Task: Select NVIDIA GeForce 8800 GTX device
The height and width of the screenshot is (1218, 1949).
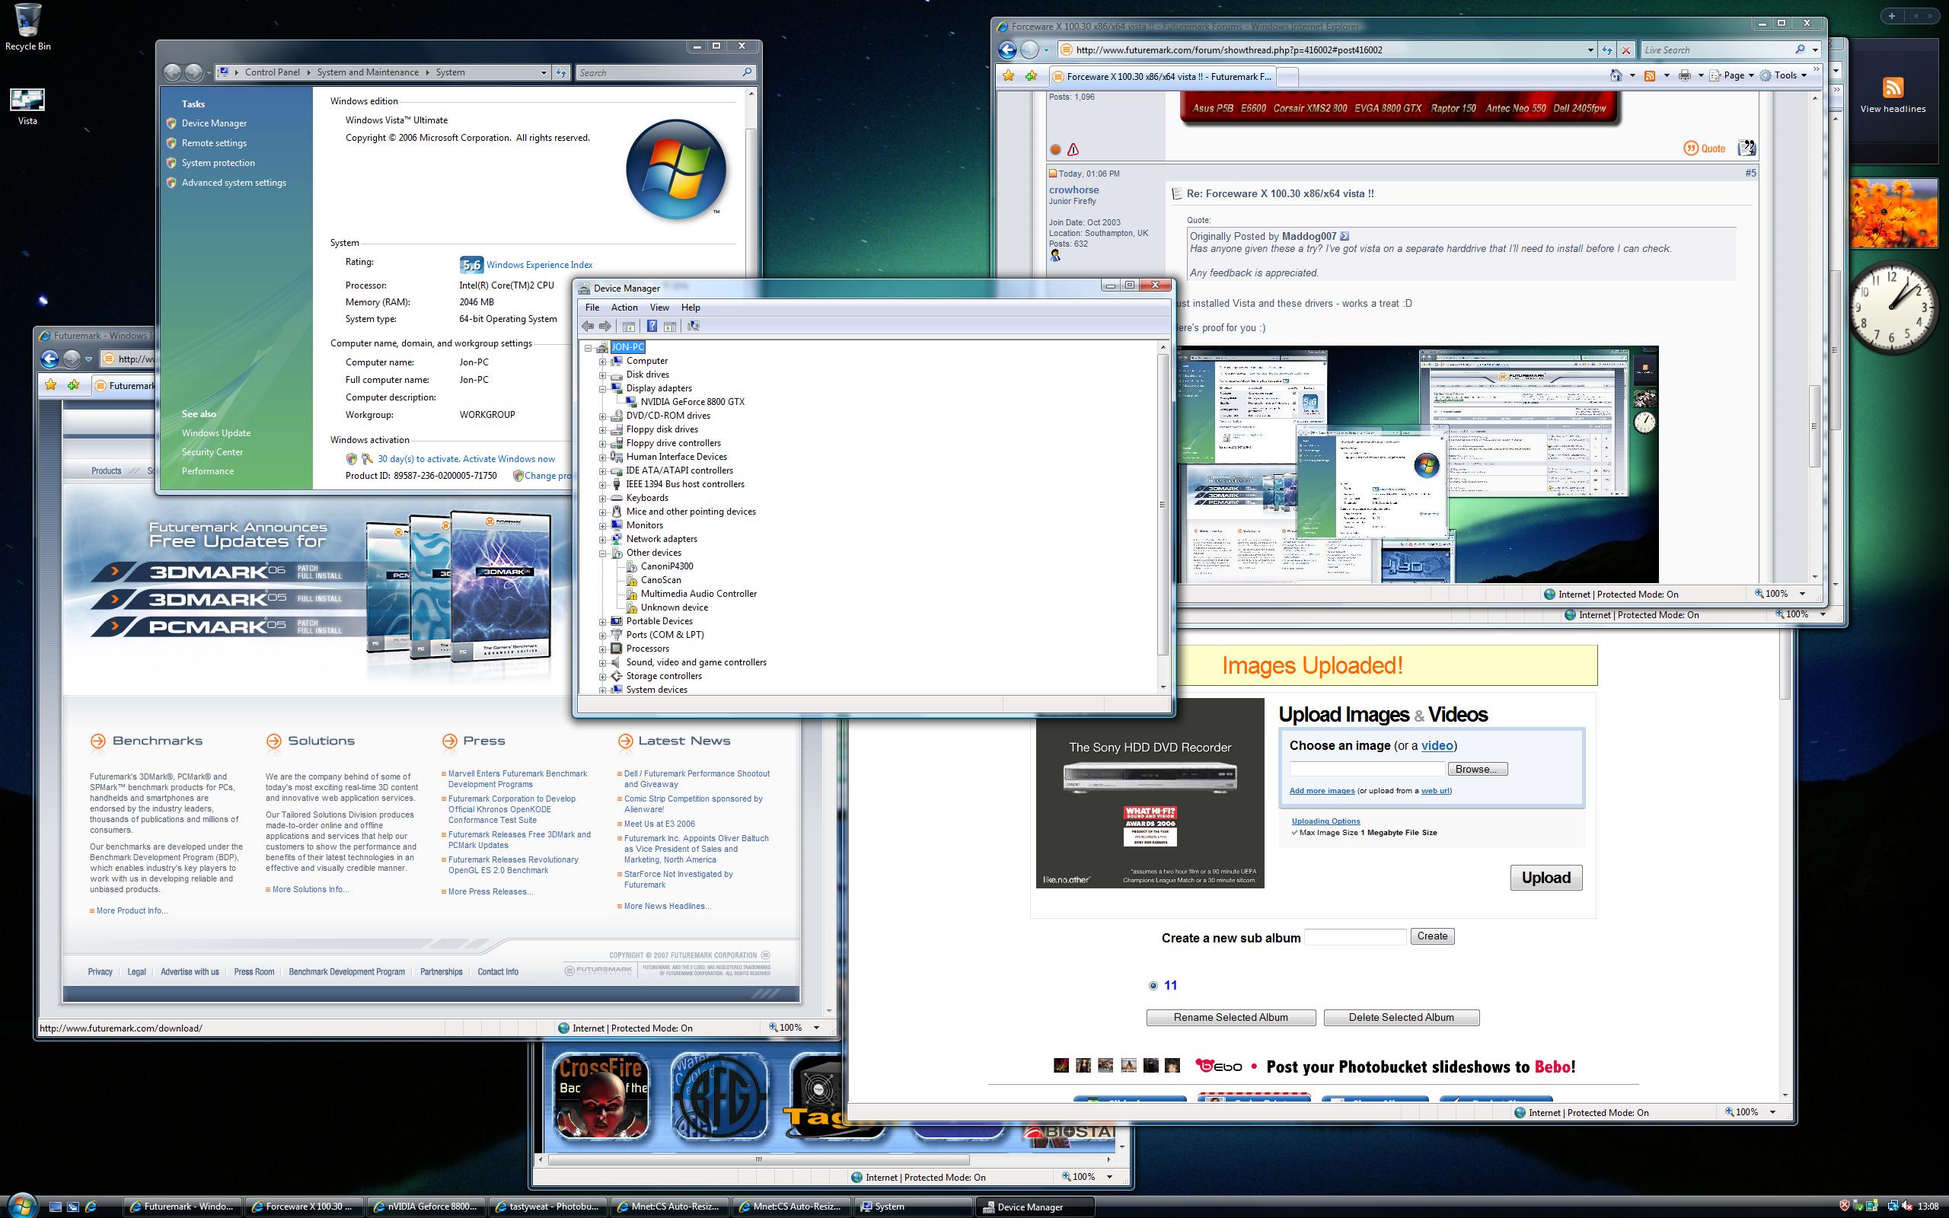Action: tap(693, 402)
